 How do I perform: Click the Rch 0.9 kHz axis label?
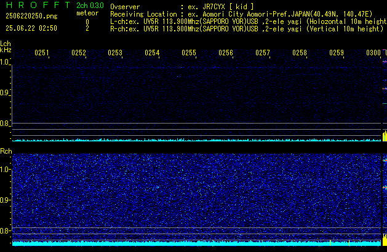[5, 200]
